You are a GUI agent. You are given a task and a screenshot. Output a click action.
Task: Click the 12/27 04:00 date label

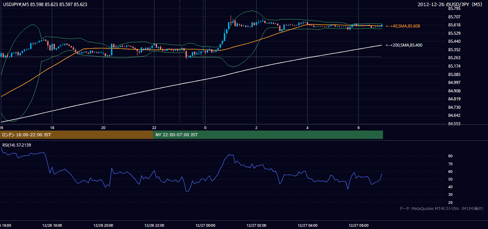tap(307, 226)
